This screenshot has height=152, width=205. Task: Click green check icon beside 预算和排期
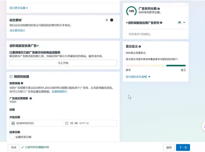click(11, 77)
